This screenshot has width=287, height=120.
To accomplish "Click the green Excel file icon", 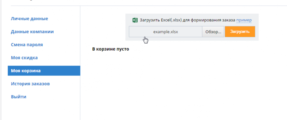I will pyautogui.click(x=135, y=20).
